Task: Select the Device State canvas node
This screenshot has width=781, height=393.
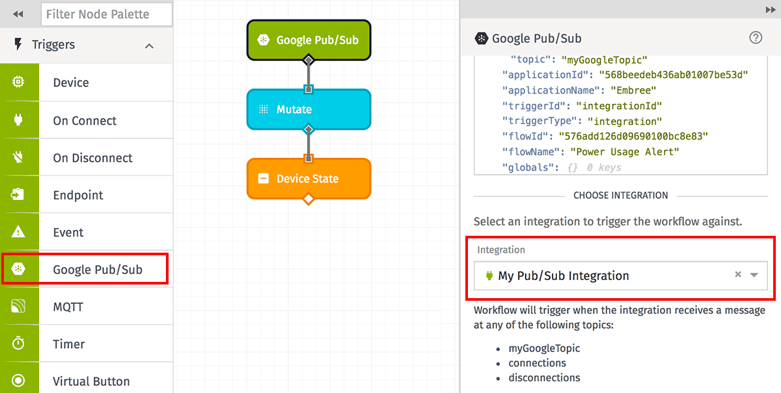Action: coord(308,179)
